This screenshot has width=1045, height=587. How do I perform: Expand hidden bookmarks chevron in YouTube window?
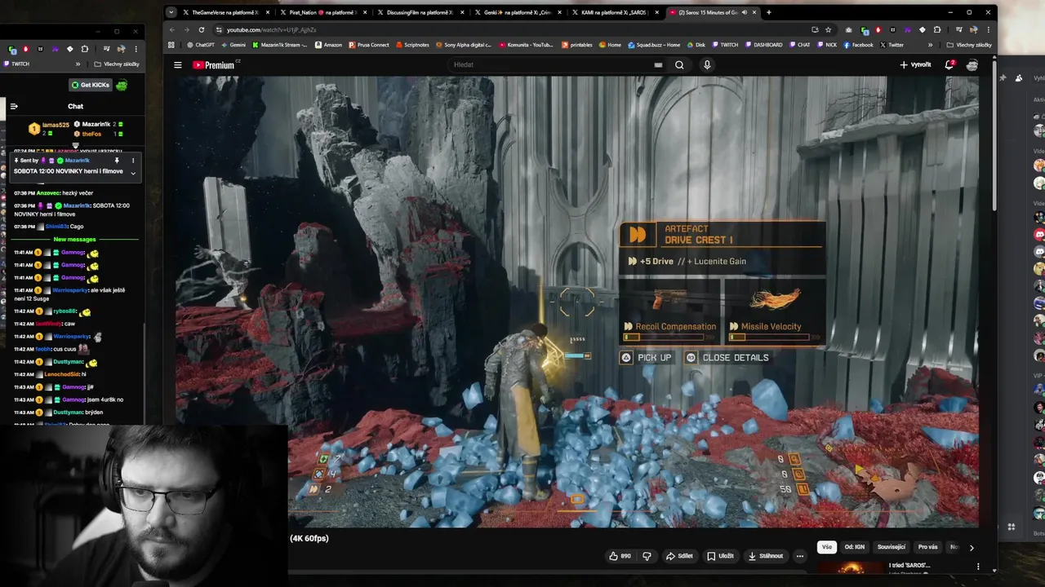[930, 45]
